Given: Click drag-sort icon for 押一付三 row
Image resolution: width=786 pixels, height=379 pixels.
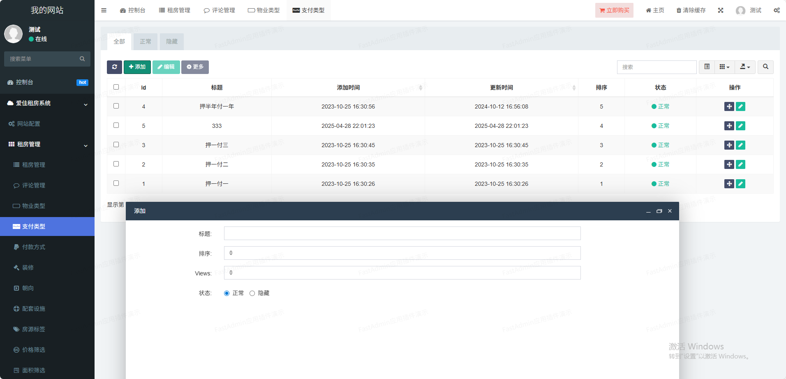Looking at the screenshot, I should 729,145.
